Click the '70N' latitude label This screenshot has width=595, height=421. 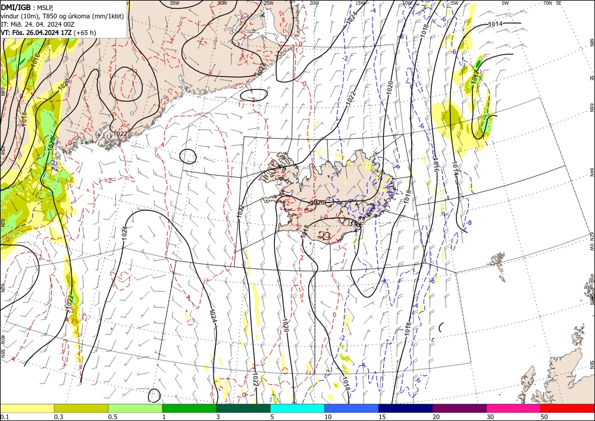click(547, 3)
